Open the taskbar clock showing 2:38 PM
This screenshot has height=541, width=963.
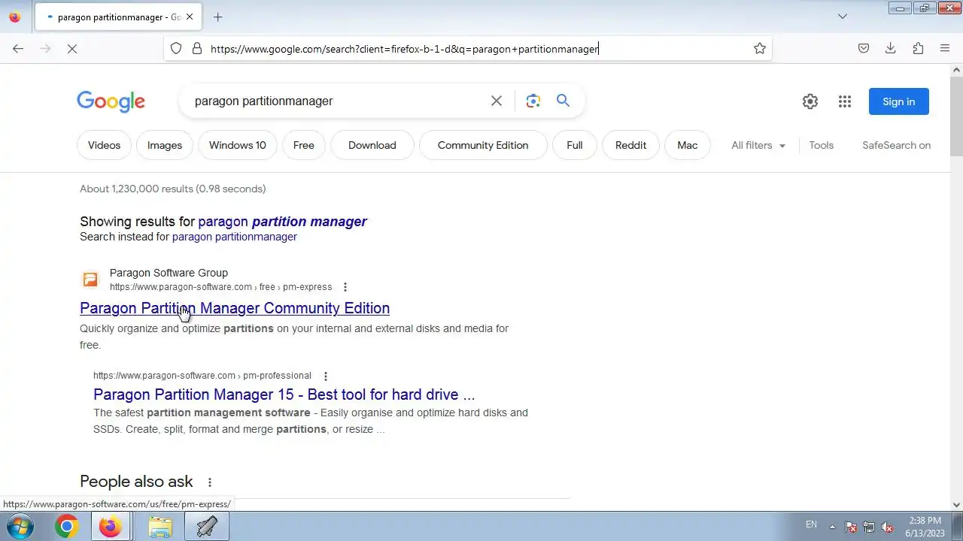coord(925,527)
